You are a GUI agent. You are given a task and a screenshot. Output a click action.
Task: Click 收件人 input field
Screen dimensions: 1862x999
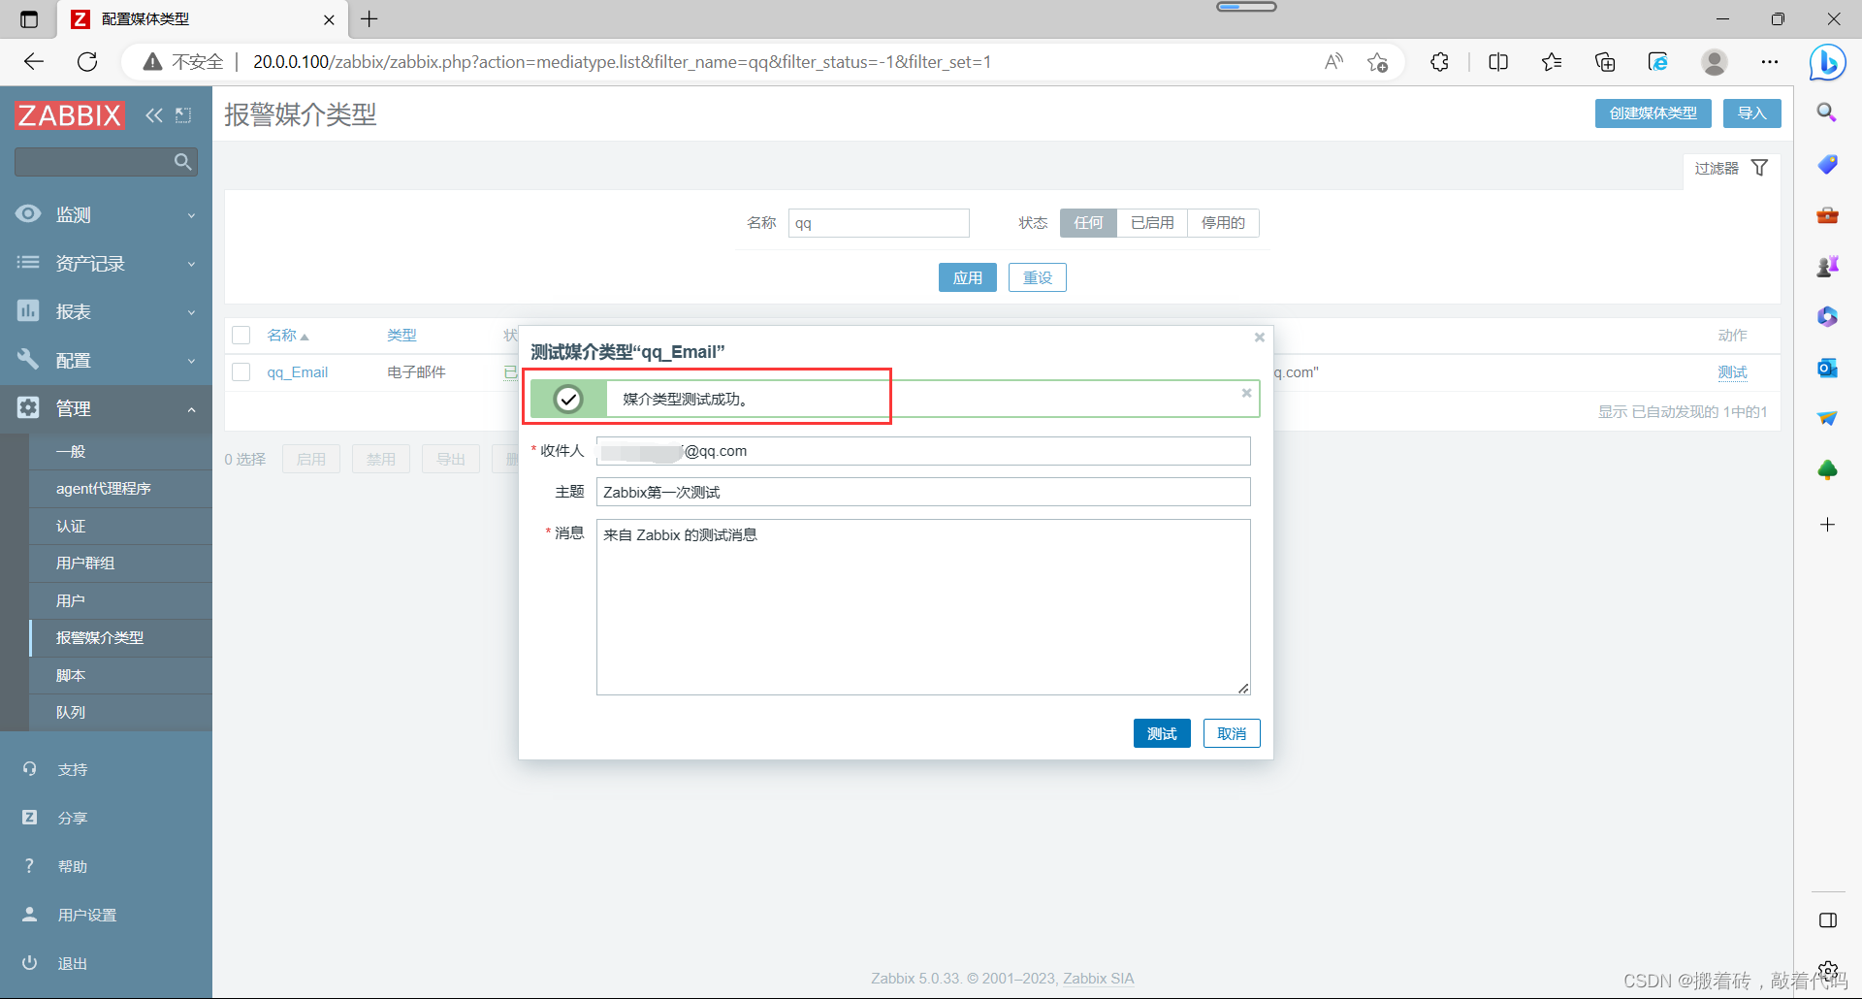923,451
